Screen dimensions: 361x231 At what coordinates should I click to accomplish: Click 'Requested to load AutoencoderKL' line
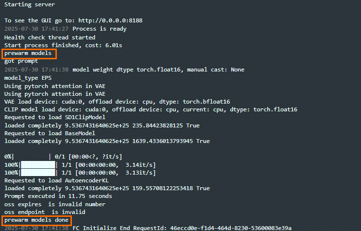56,180
